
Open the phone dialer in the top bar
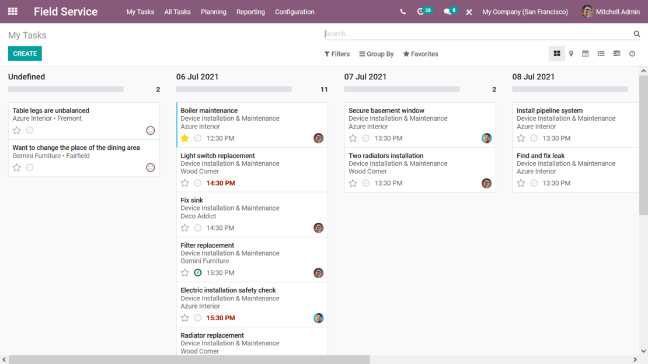coord(402,11)
